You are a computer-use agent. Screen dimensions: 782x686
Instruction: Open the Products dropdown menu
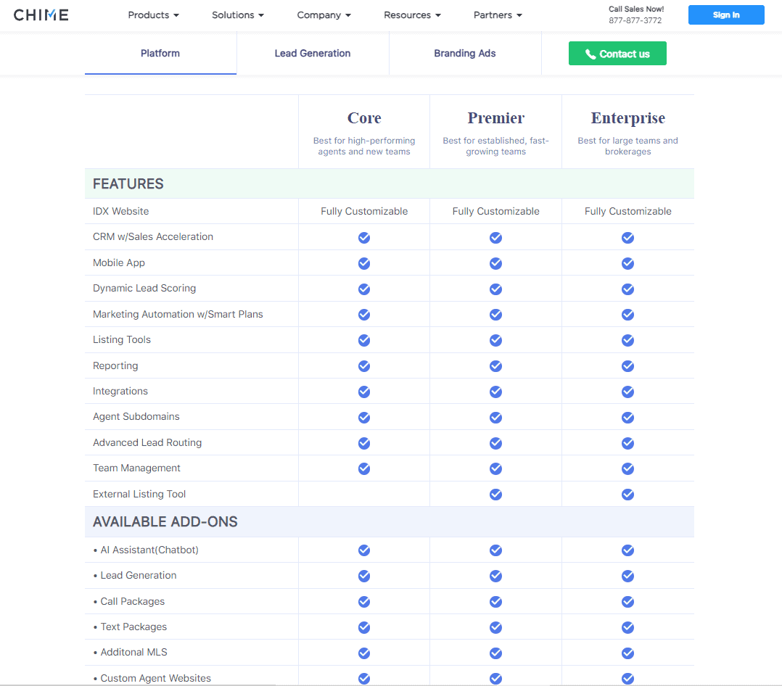(153, 15)
